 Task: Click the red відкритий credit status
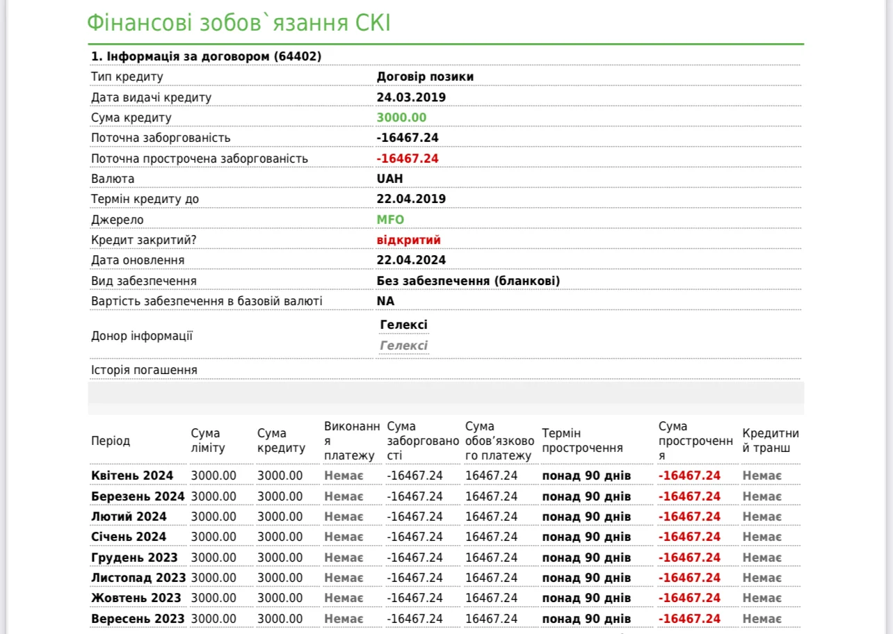pos(408,240)
